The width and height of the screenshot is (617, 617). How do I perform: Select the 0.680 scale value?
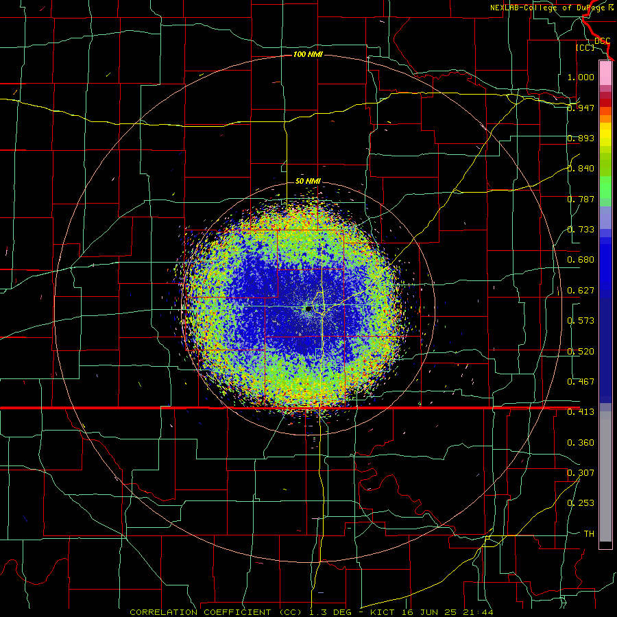click(581, 260)
